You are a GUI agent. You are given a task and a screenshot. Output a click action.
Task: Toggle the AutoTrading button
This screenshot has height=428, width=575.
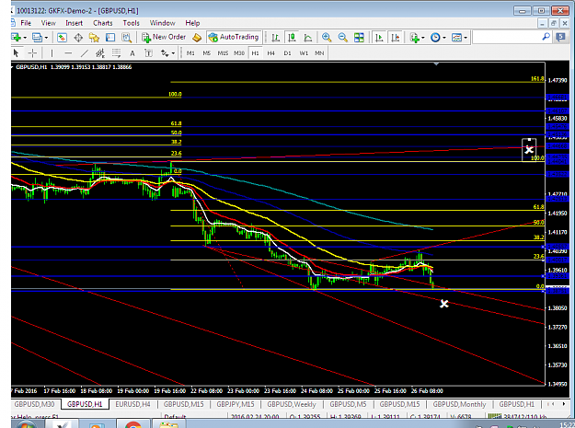pos(234,37)
